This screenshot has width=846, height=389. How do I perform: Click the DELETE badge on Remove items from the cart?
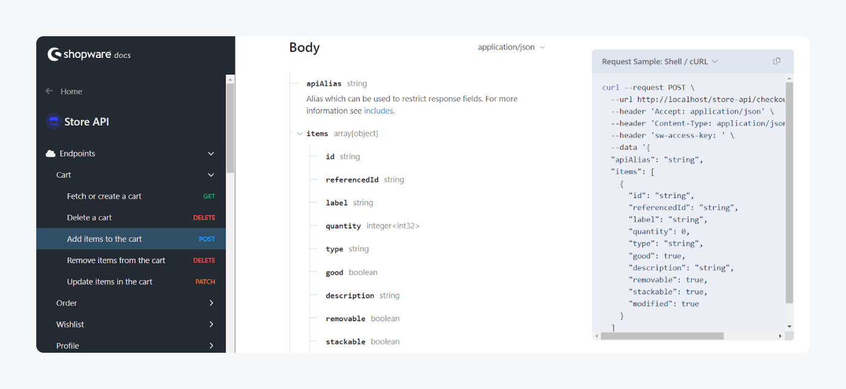coord(204,260)
